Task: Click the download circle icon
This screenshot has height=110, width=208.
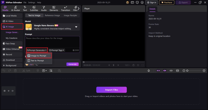Action: pos(142,3)
